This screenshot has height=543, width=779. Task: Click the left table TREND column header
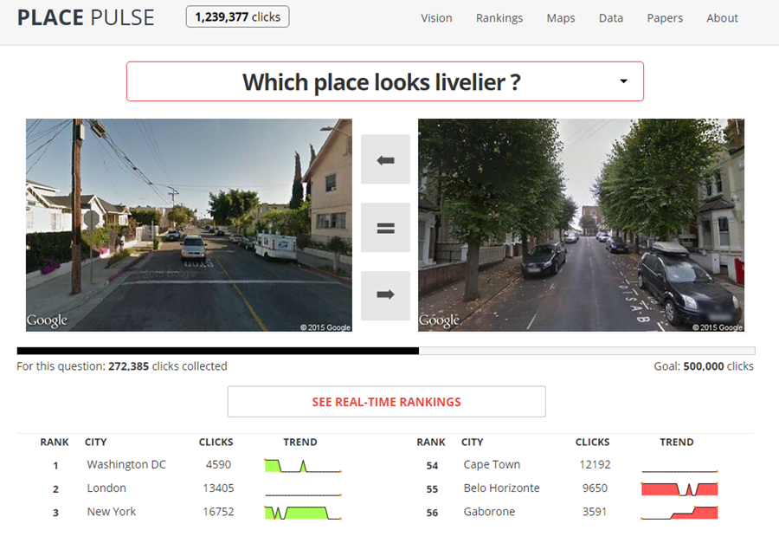click(300, 442)
